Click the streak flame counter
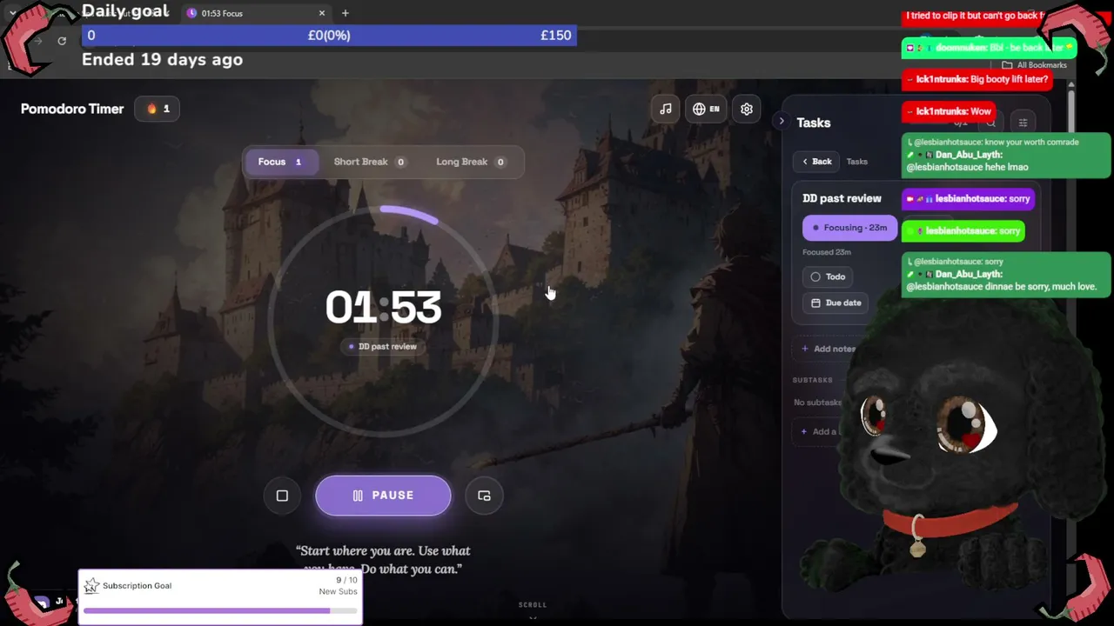The width and height of the screenshot is (1114, 626). pyautogui.click(x=158, y=109)
